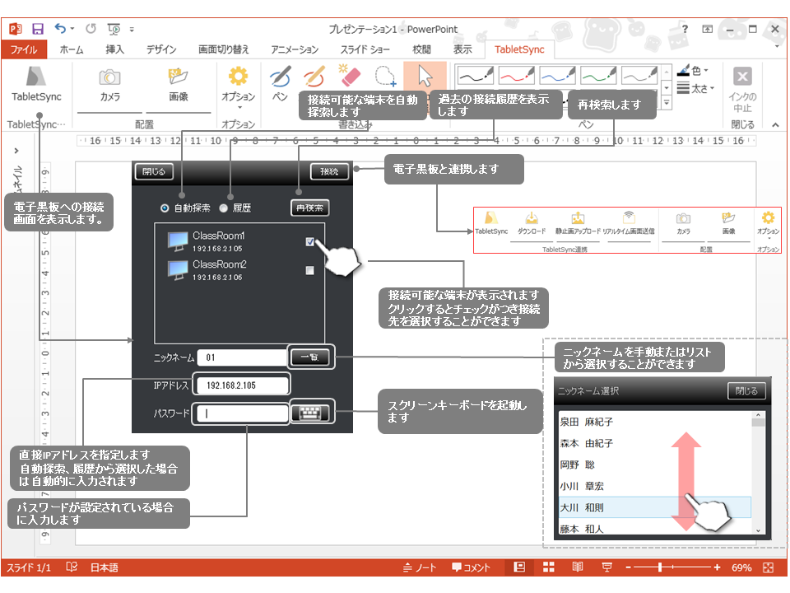Select the 自動探索 radio button
The image size is (790, 593).
(165, 208)
